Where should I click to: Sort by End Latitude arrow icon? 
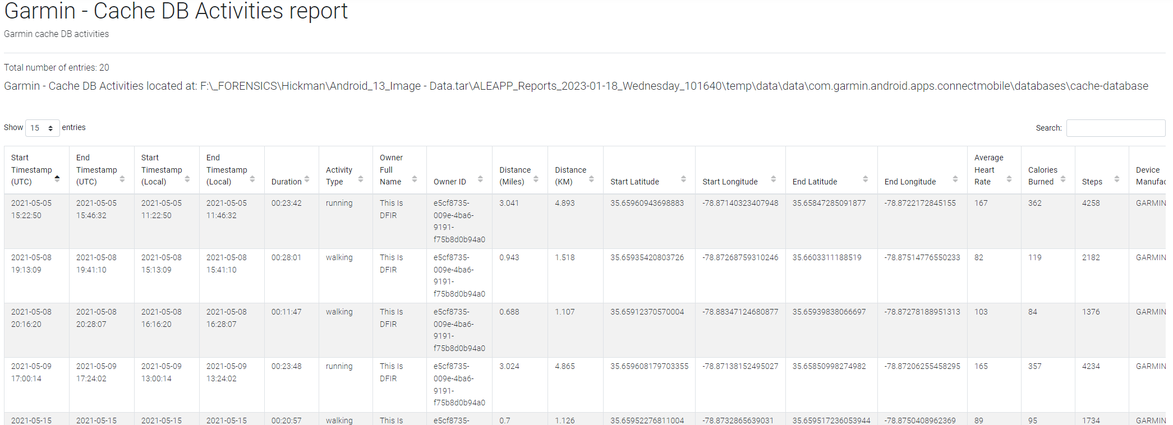click(866, 179)
